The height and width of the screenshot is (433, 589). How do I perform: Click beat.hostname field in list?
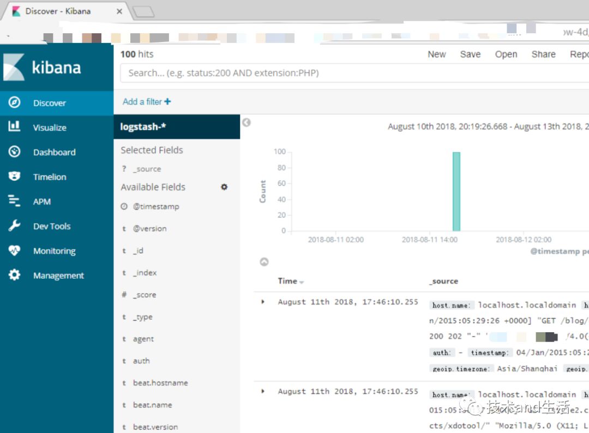coord(161,383)
